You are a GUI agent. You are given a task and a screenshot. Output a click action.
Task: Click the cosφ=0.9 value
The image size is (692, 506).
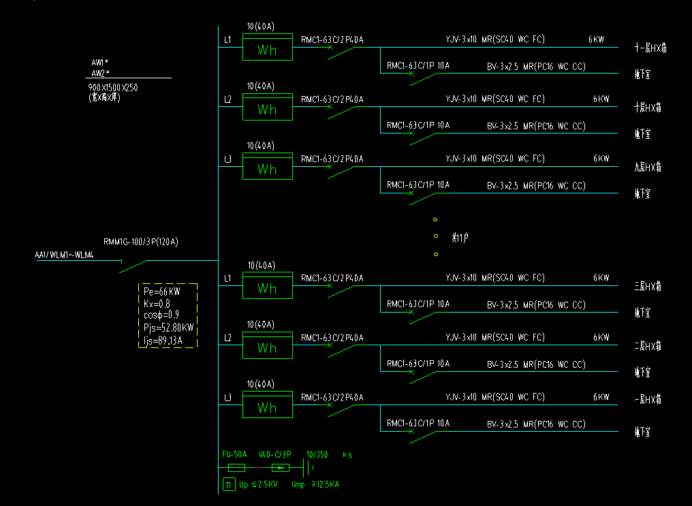click(161, 315)
